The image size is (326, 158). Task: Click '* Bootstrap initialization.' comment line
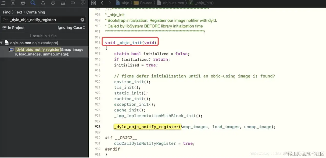[x=161, y=20]
